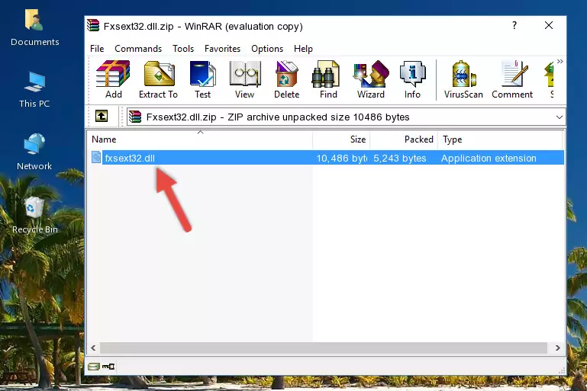Open the Comment tool

(512, 79)
